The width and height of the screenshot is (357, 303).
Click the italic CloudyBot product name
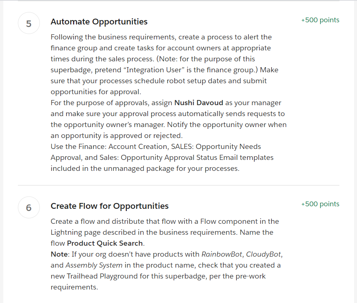click(x=263, y=254)
